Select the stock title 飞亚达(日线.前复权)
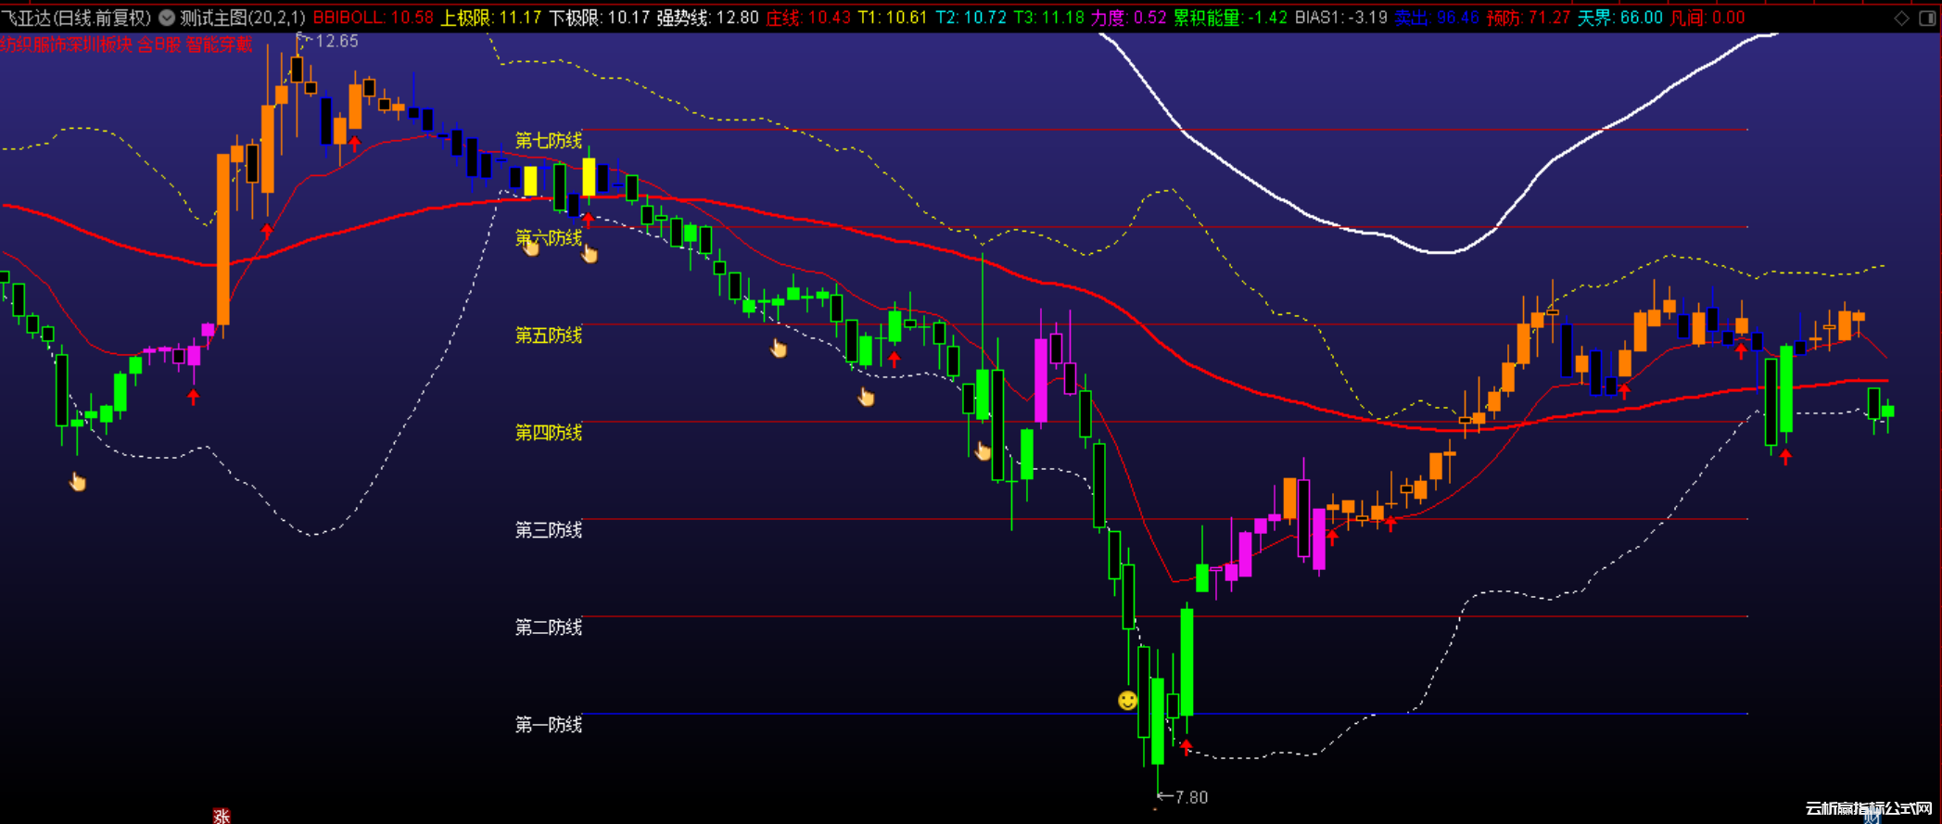Screen dimensions: 1942x824 (76, 18)
